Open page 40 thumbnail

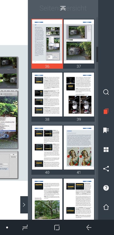click(x=47, y=150)
